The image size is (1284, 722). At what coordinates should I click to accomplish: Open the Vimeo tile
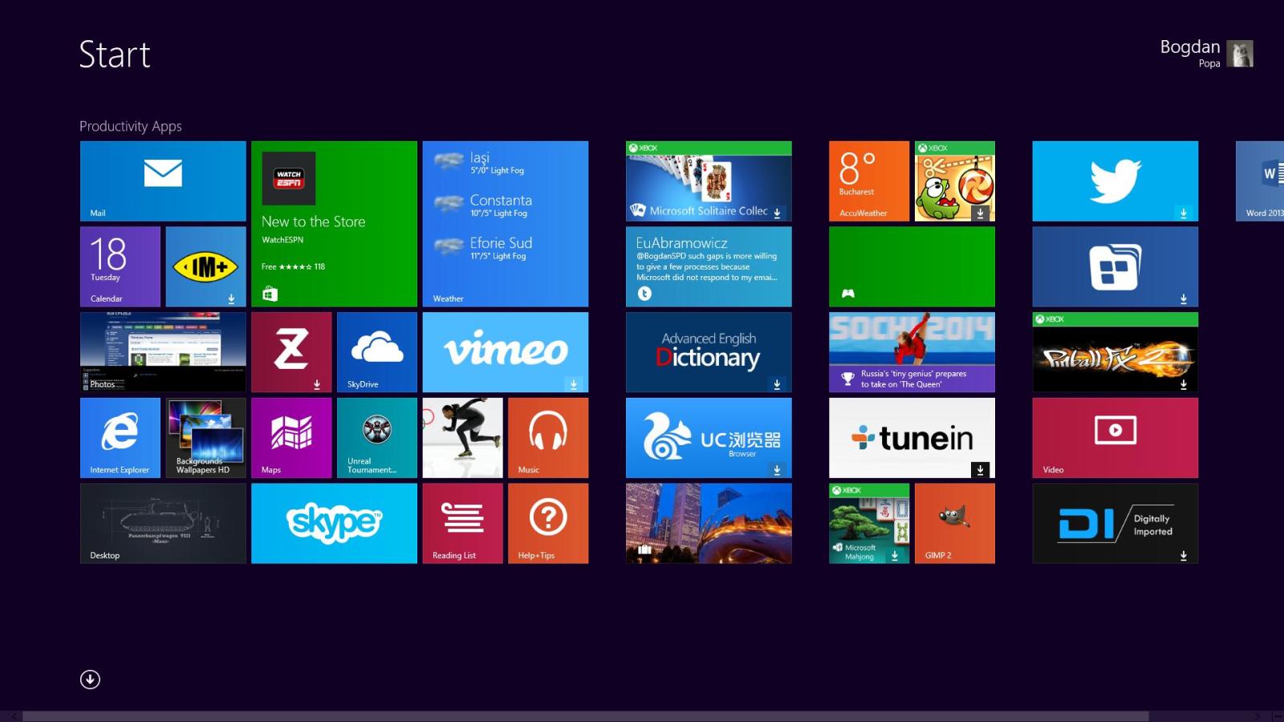pyautogui.click(x=505, y=351)
